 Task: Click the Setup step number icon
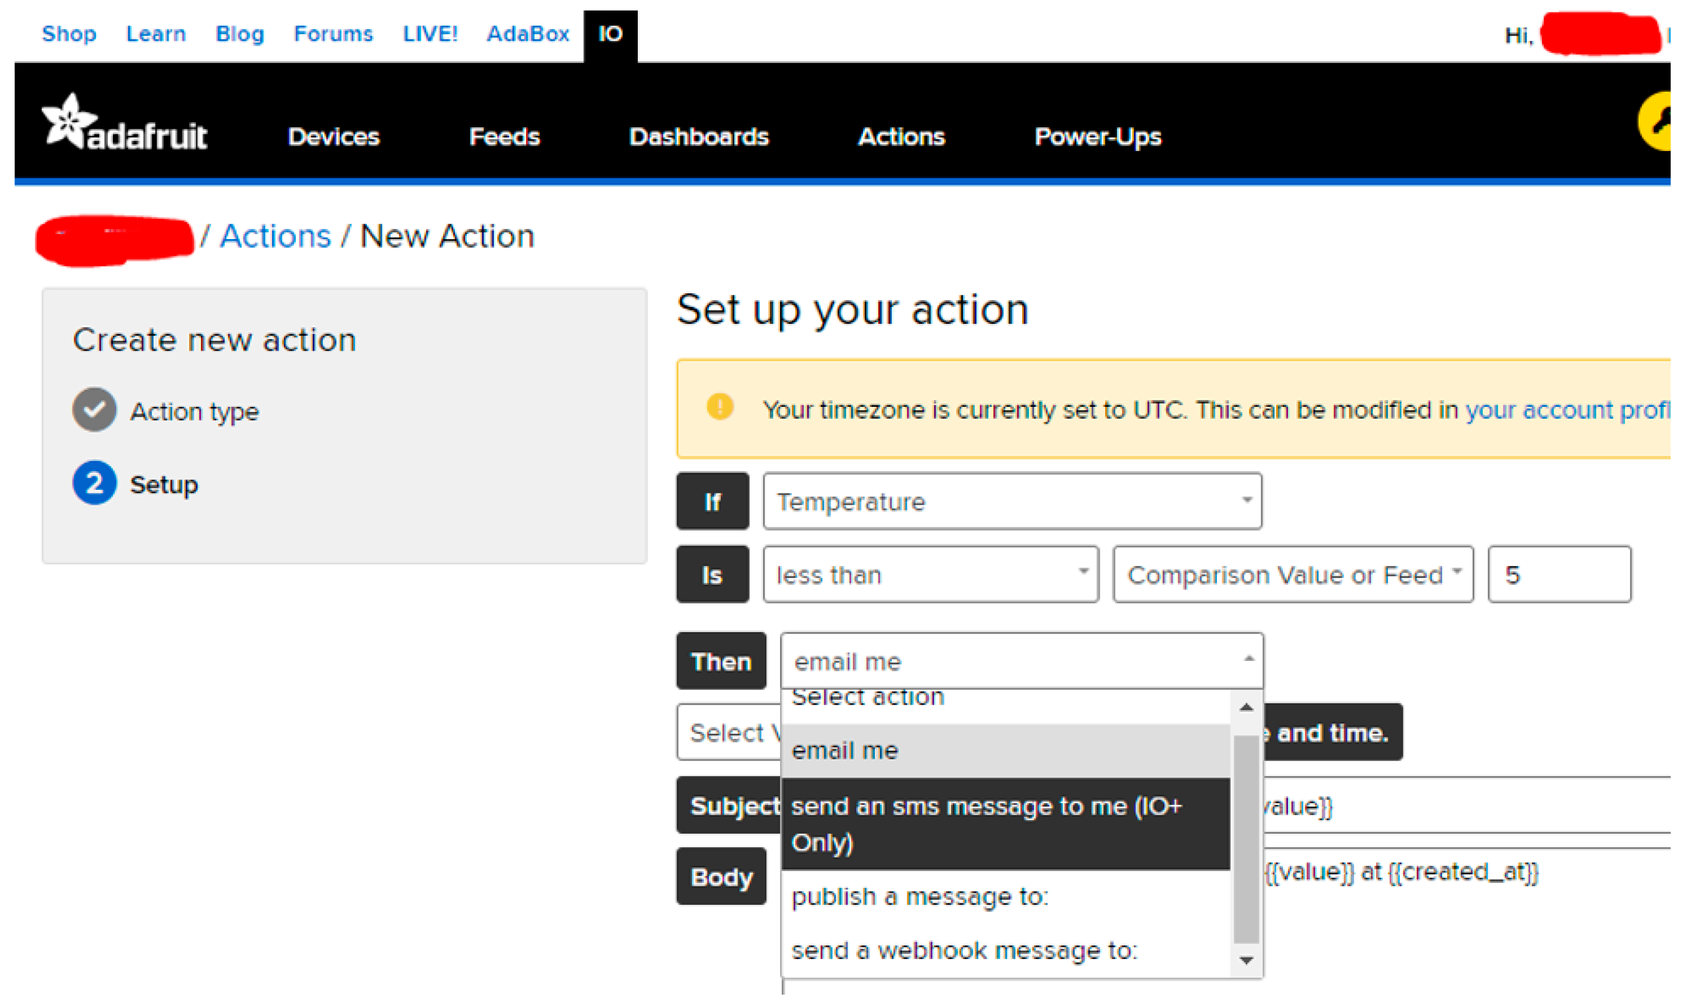click(94, 483)
